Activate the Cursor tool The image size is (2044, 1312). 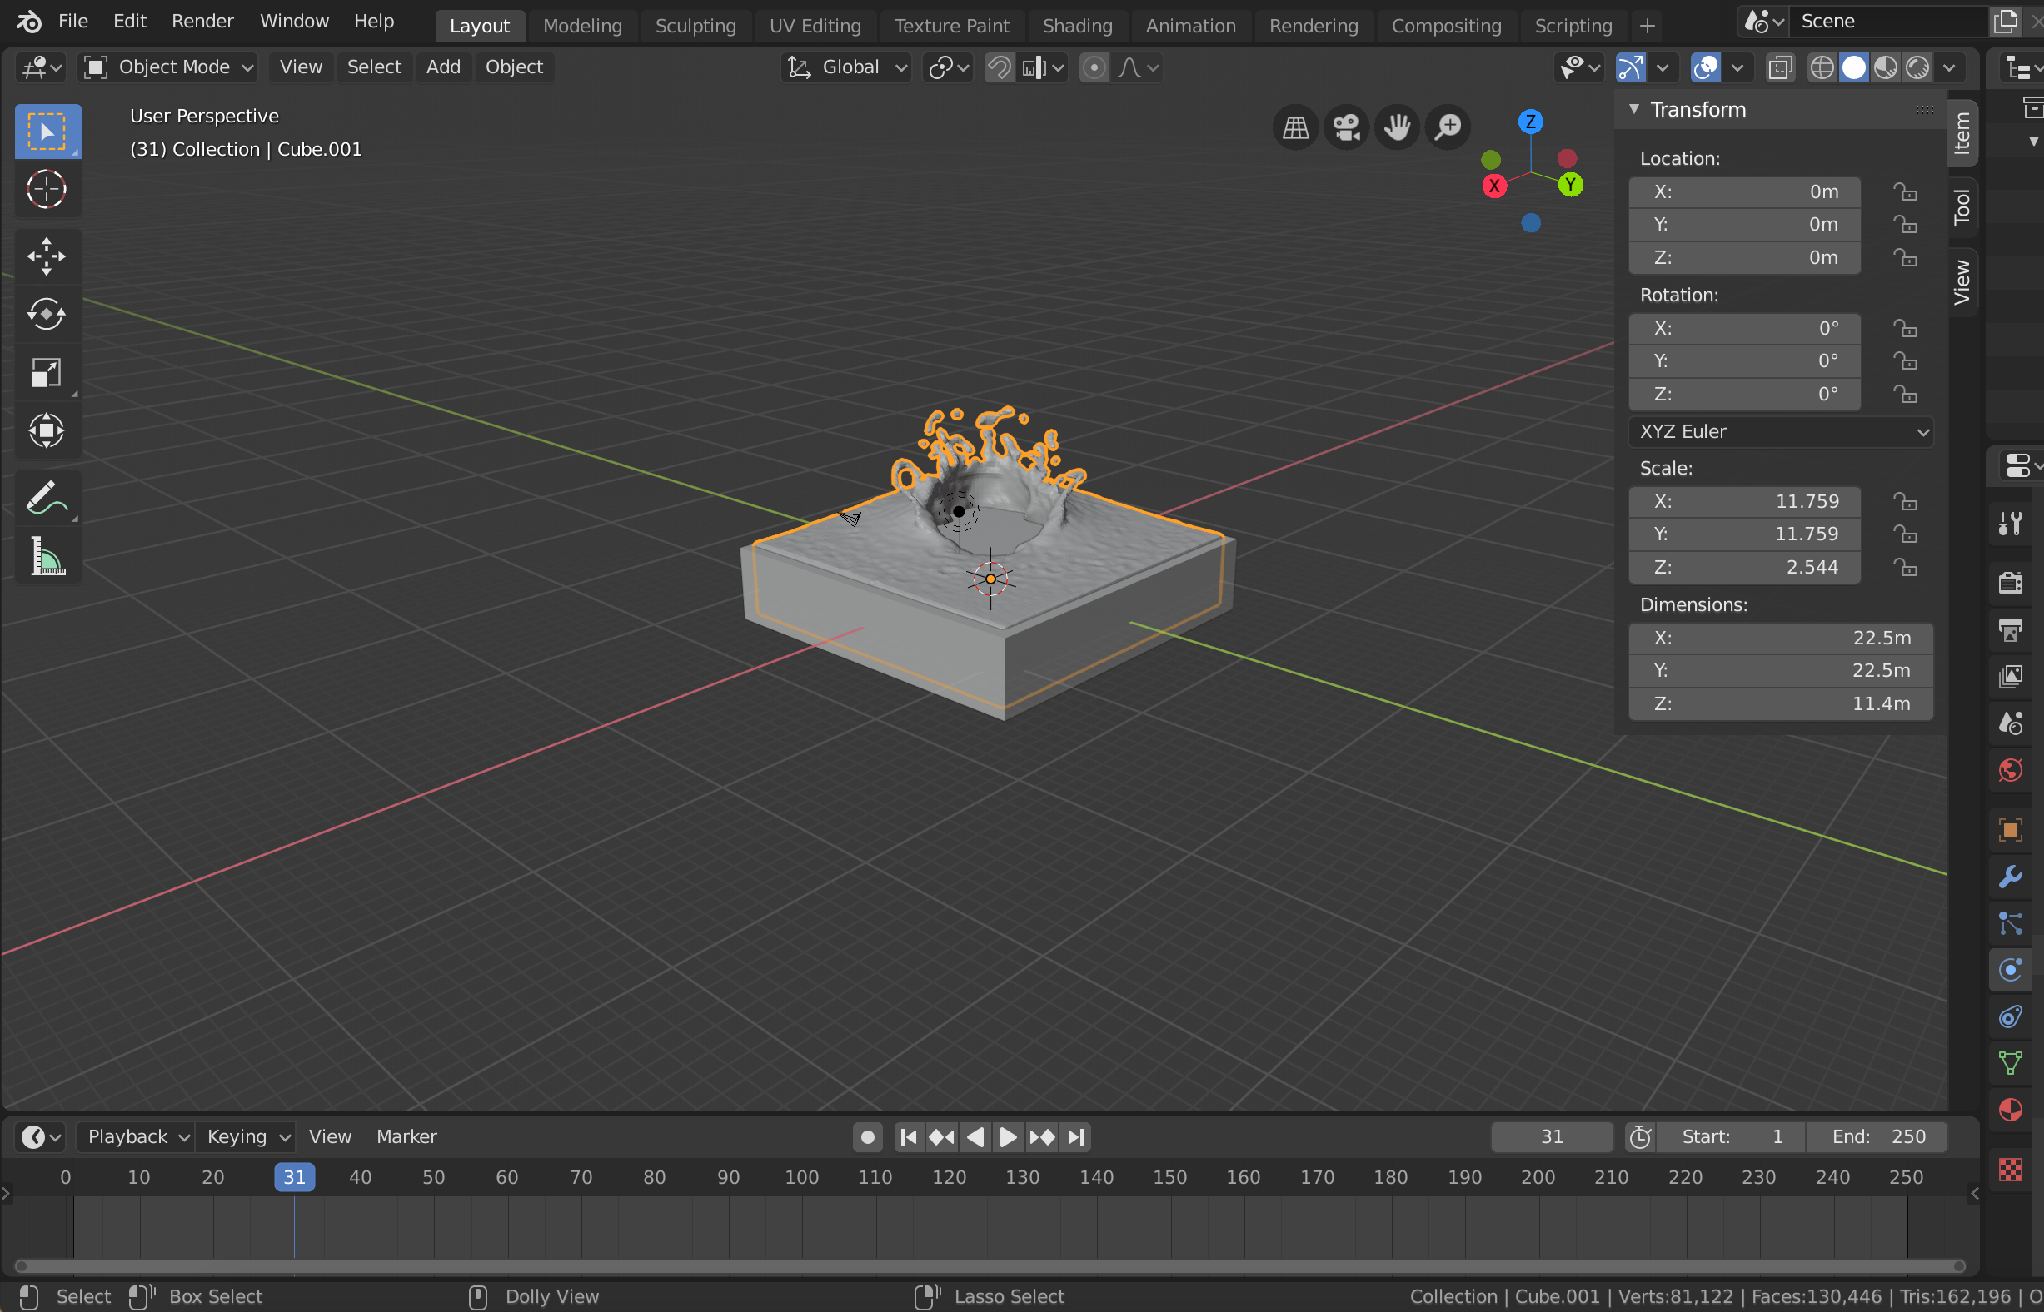tap(47, 188)
